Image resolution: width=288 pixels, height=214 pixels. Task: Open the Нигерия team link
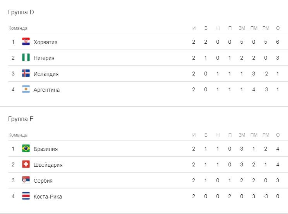44,58
